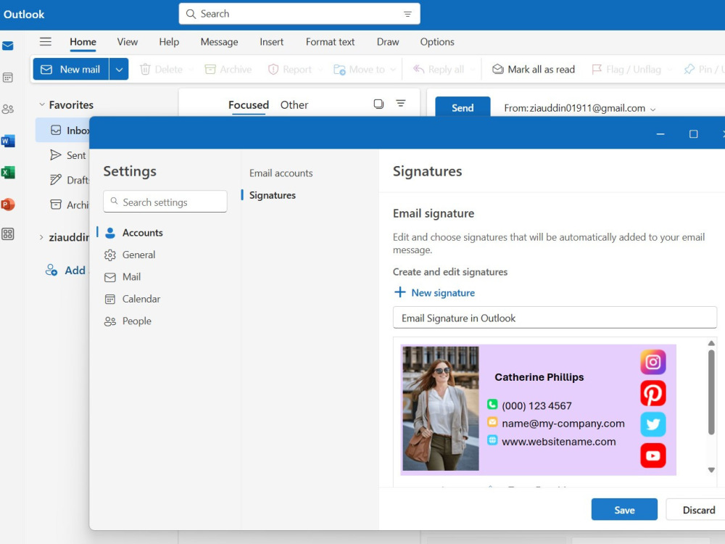725x544 pixels.
Task: Toggle the hamburger navigation pane icon
Action: click(x=45, y=41)
